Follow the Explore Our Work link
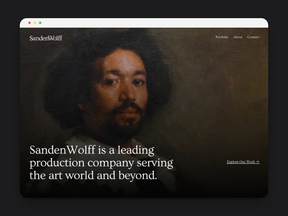288x216 pixels. 243,162
